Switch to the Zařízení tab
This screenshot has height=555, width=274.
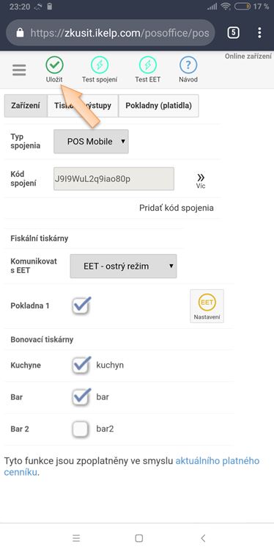[x=26, y=106]
